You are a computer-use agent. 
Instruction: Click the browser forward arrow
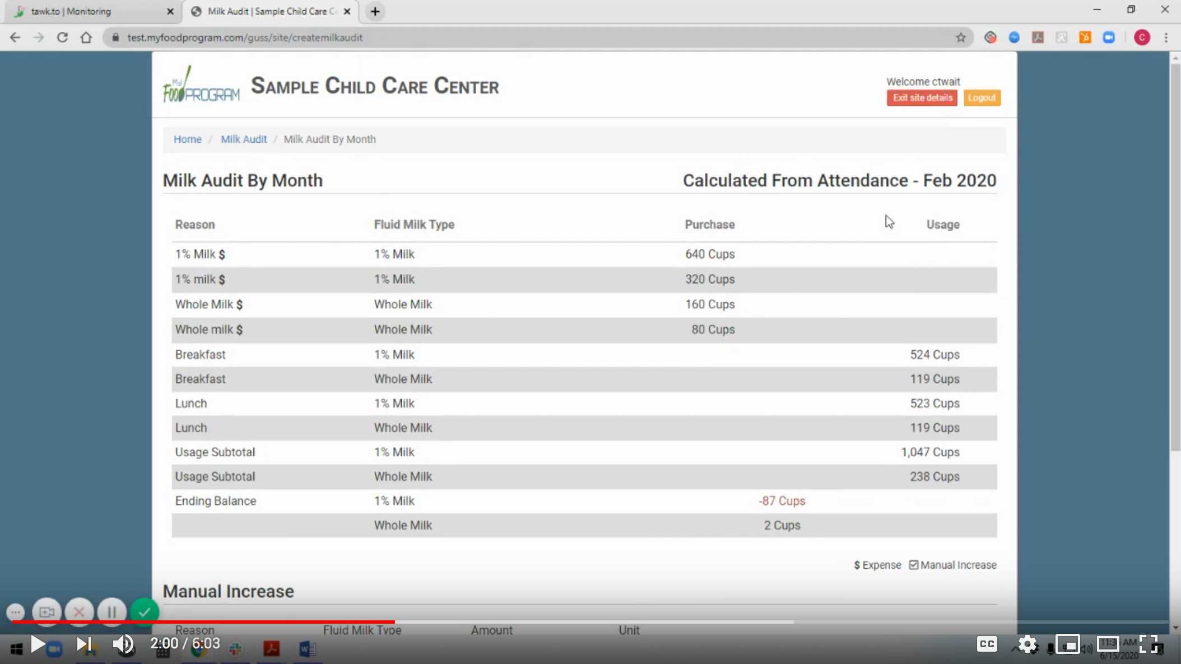(x=39, y=38)
